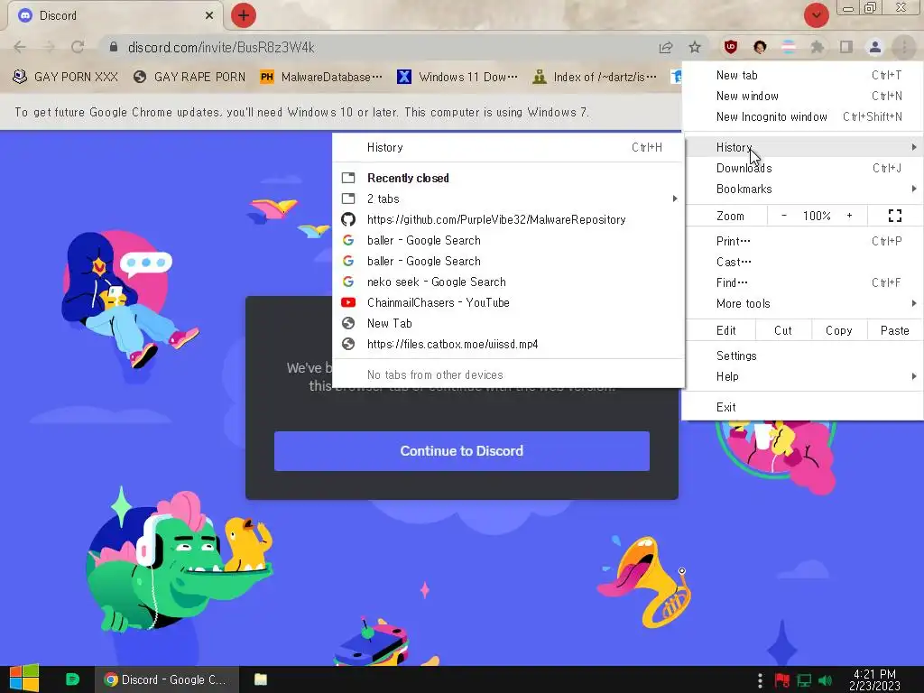The width and height of the screenshot is (924, 693).
Task: Expand the Bookmarks submenu
Action: pyautogui.click(x=802, y=189)
